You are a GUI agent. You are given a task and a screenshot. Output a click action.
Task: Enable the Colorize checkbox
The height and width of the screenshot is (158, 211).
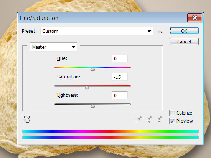[172, 113]
